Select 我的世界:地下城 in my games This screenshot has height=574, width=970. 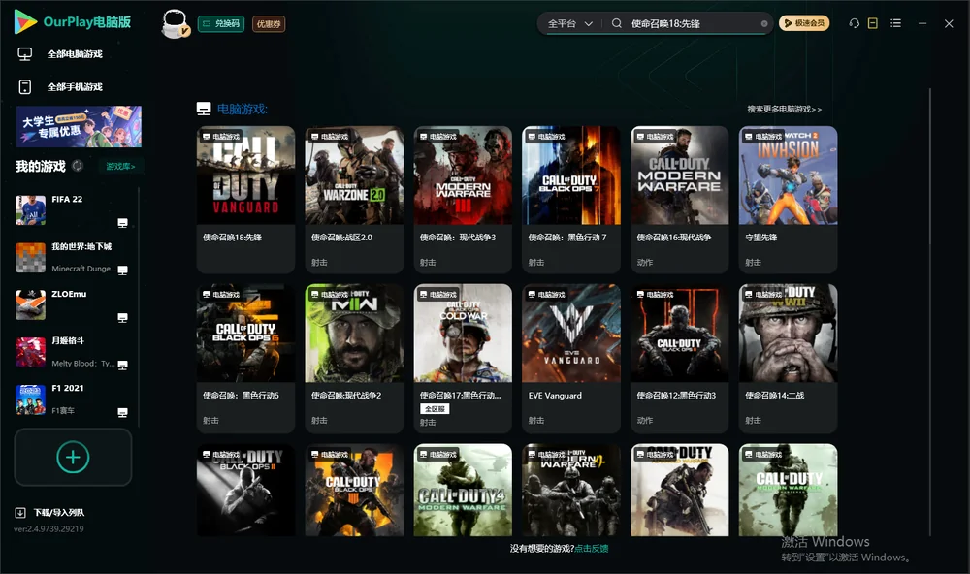(73, 257)
